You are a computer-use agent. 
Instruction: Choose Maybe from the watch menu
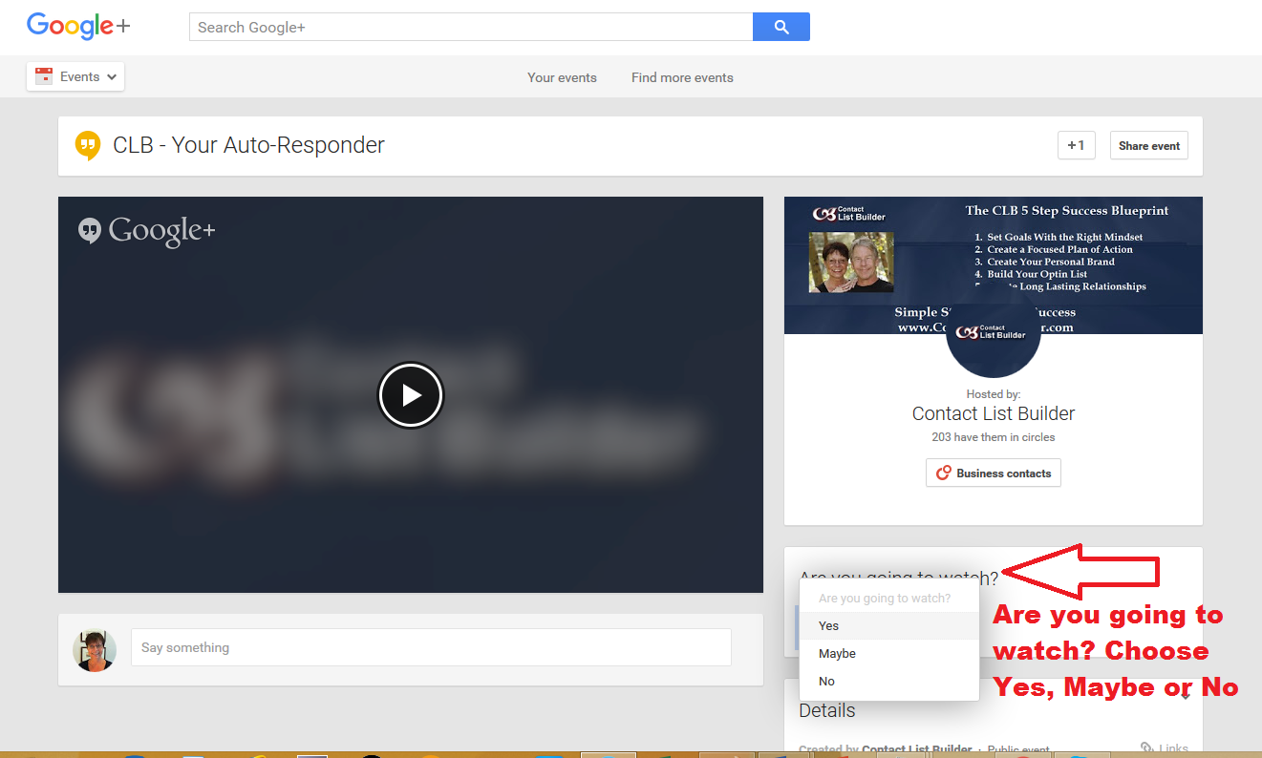coord(837,654)
